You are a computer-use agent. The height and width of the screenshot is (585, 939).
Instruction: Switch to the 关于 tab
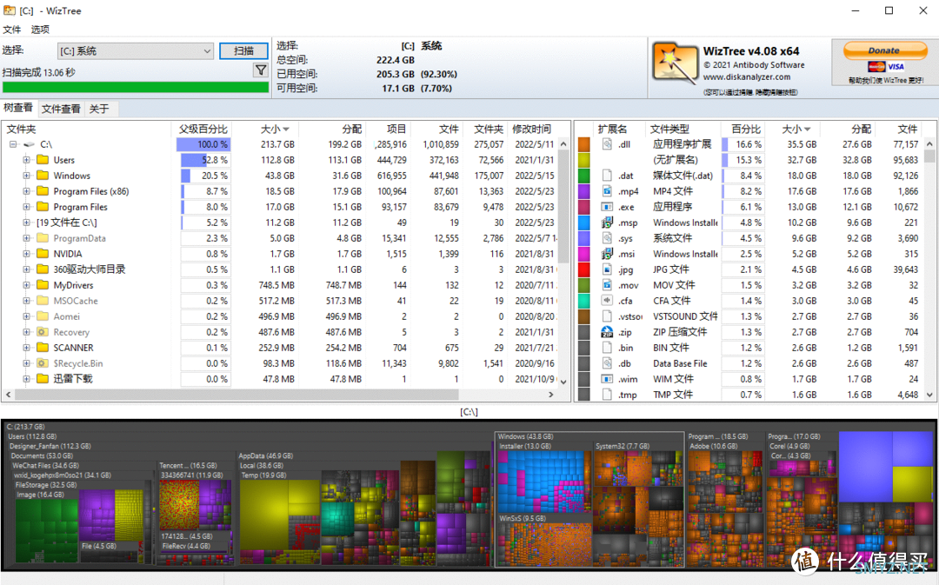coord(99,109)
